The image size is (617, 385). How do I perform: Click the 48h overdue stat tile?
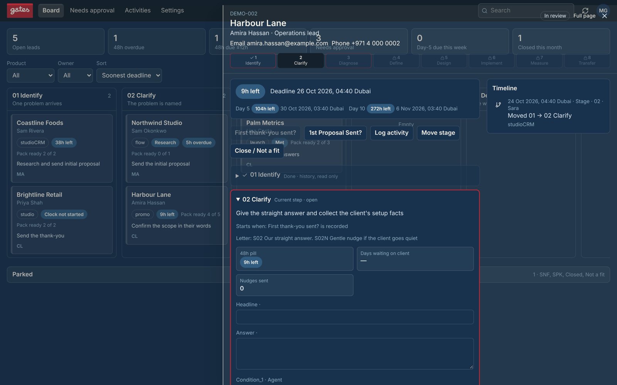tap(157, 42)
